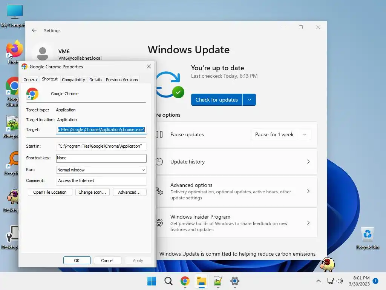Select the Shortcut tab
The image size is (386, 290).
(50, 79)
